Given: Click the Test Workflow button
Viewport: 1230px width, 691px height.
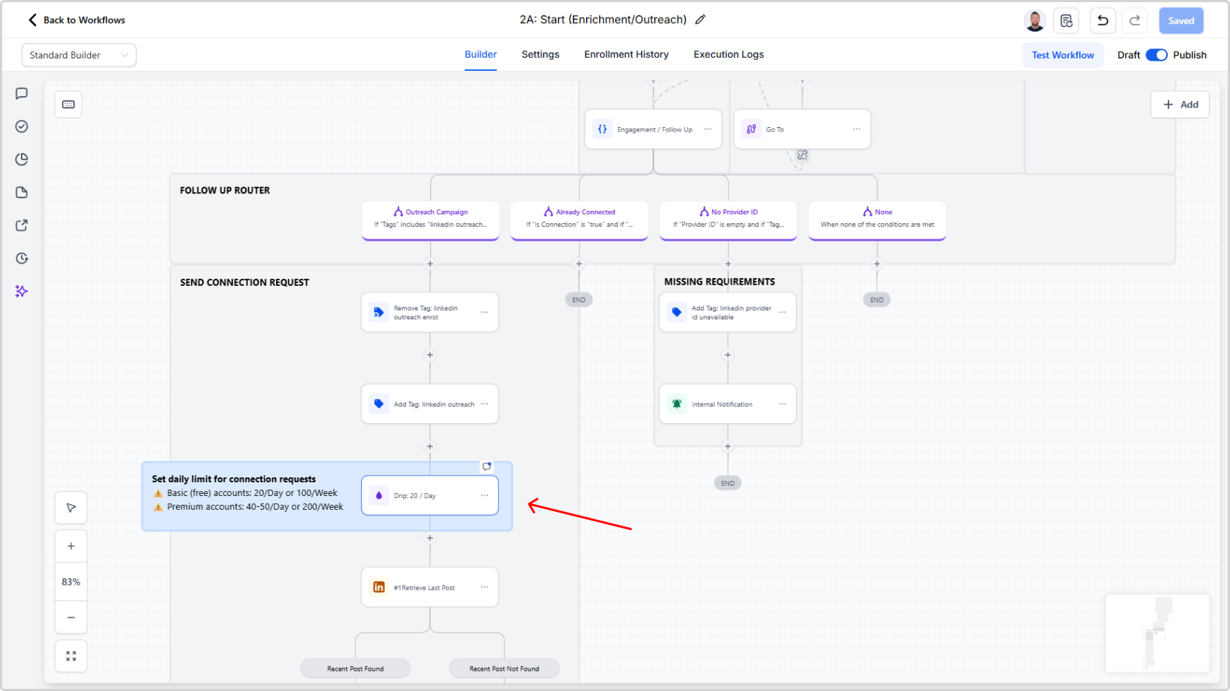Looking at the screenshot, I should [x=1062, y=55].
